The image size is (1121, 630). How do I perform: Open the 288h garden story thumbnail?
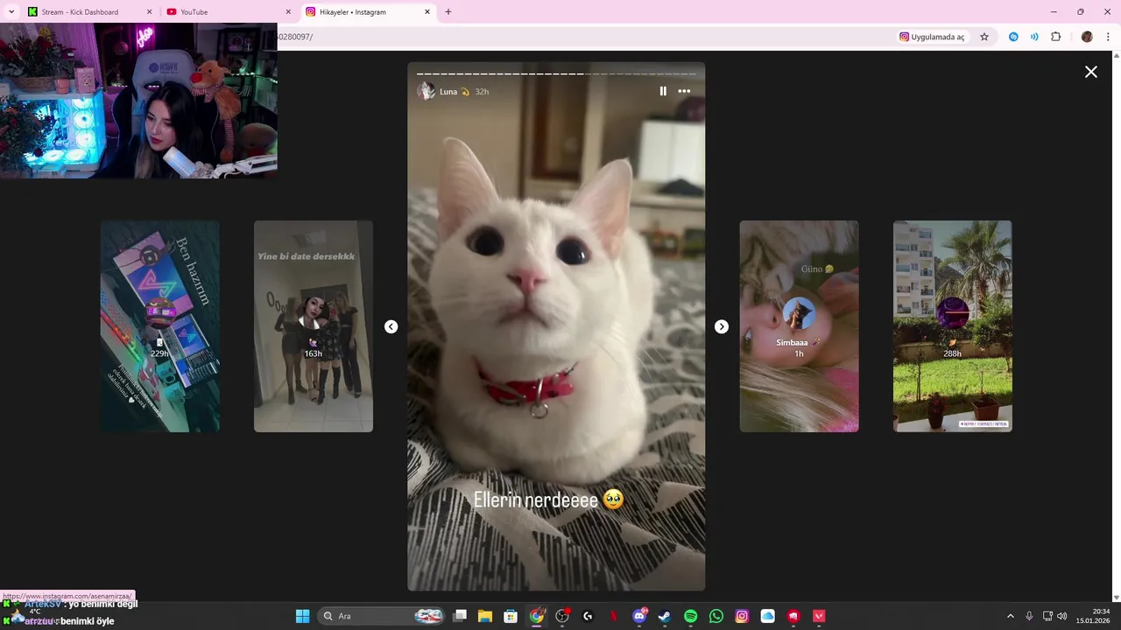click(953, 326)
